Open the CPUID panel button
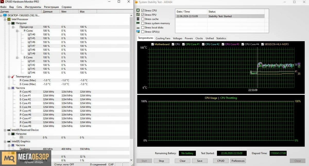Viewport: 309px width, 166px height. tap(221, 161)
